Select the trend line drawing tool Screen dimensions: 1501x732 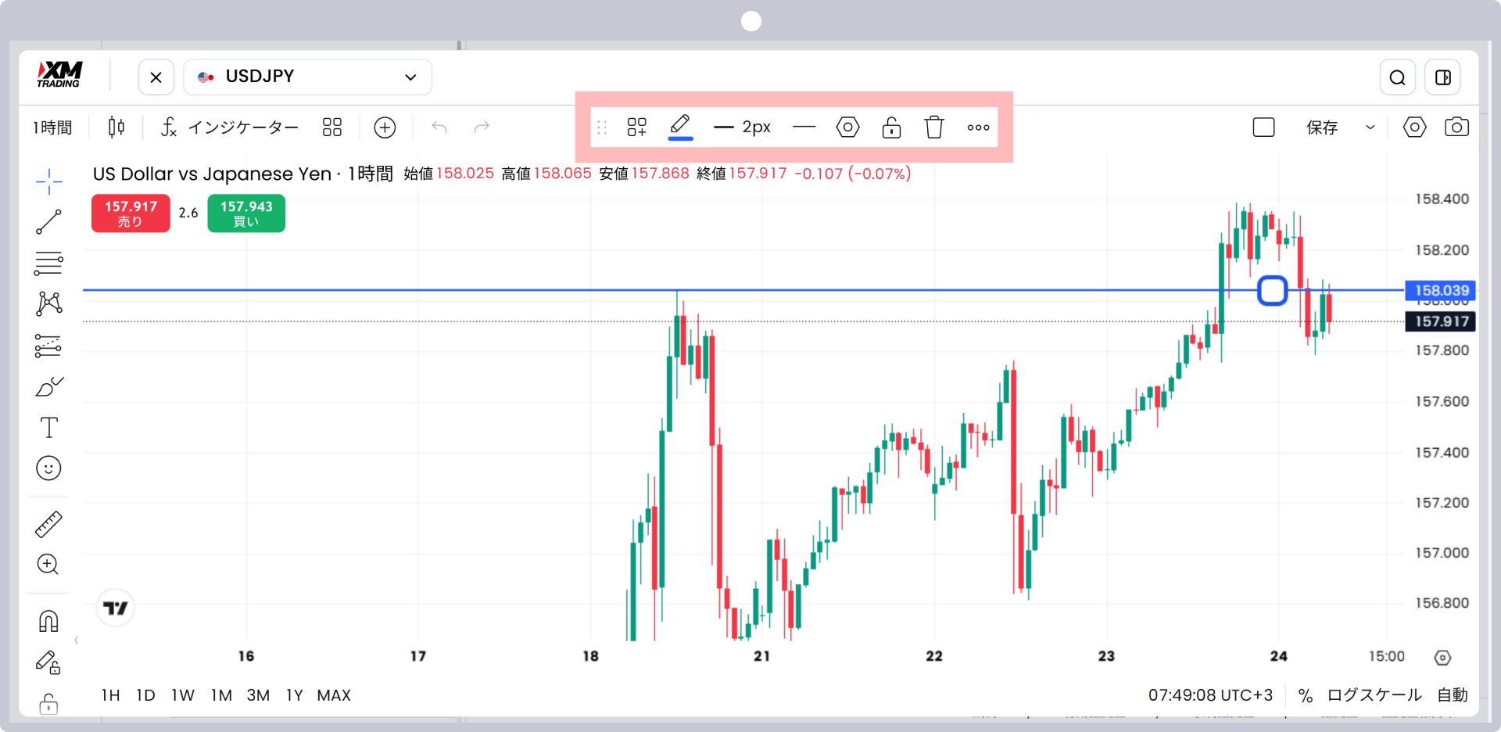point(48,222)
